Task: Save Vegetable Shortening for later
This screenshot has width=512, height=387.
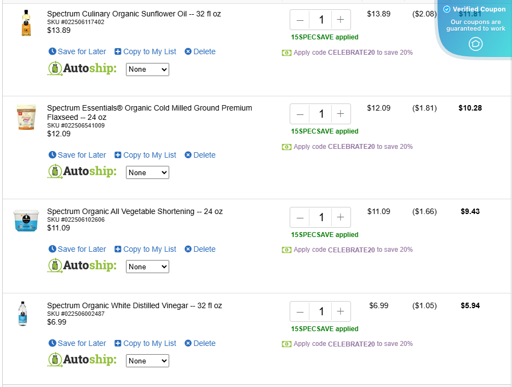Action: (77, 249)
